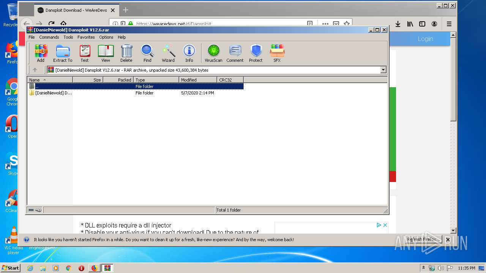The height and width of the screenshot is (273, 486).
Task: Open Firefox hamburger menu
Action: pyautogui.click(x=449, y=24)
